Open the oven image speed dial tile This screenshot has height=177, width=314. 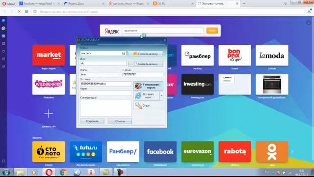272,84
